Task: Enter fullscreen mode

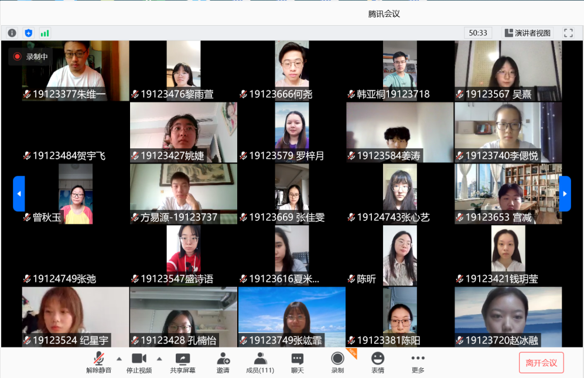Action: click(568, 33)
